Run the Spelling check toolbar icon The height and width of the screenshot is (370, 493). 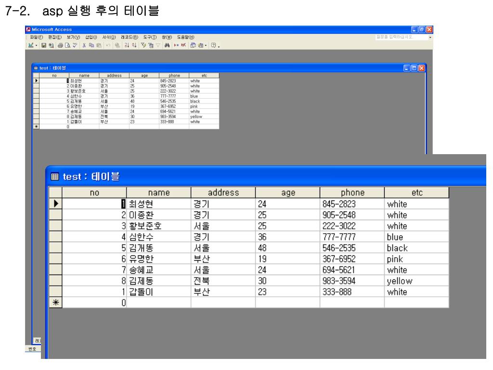pos(75,45)
